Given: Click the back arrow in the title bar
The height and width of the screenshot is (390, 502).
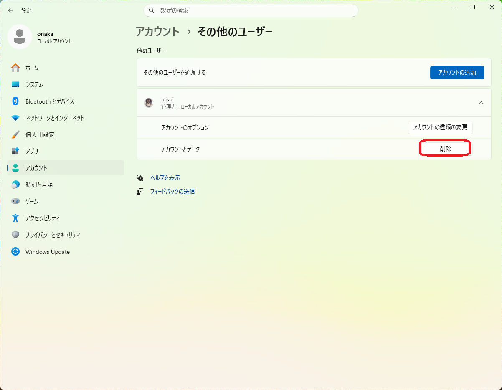Looking at the screenshot, I should (x=10, y=10).
